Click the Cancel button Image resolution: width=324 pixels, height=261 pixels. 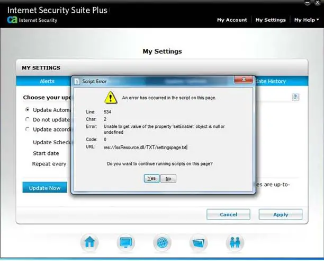[x=228, y=214]
